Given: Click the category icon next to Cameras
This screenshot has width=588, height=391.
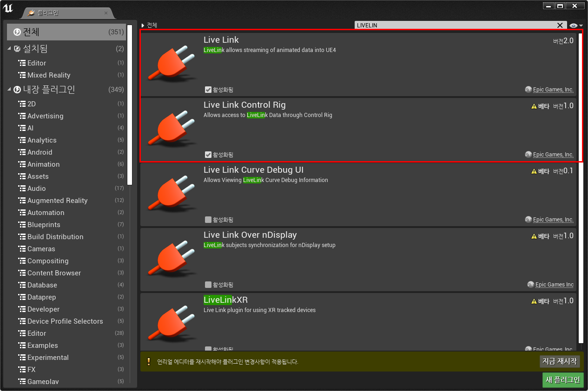Looking at the screenshot, I should pyautogui.click(x=22, y=248).
